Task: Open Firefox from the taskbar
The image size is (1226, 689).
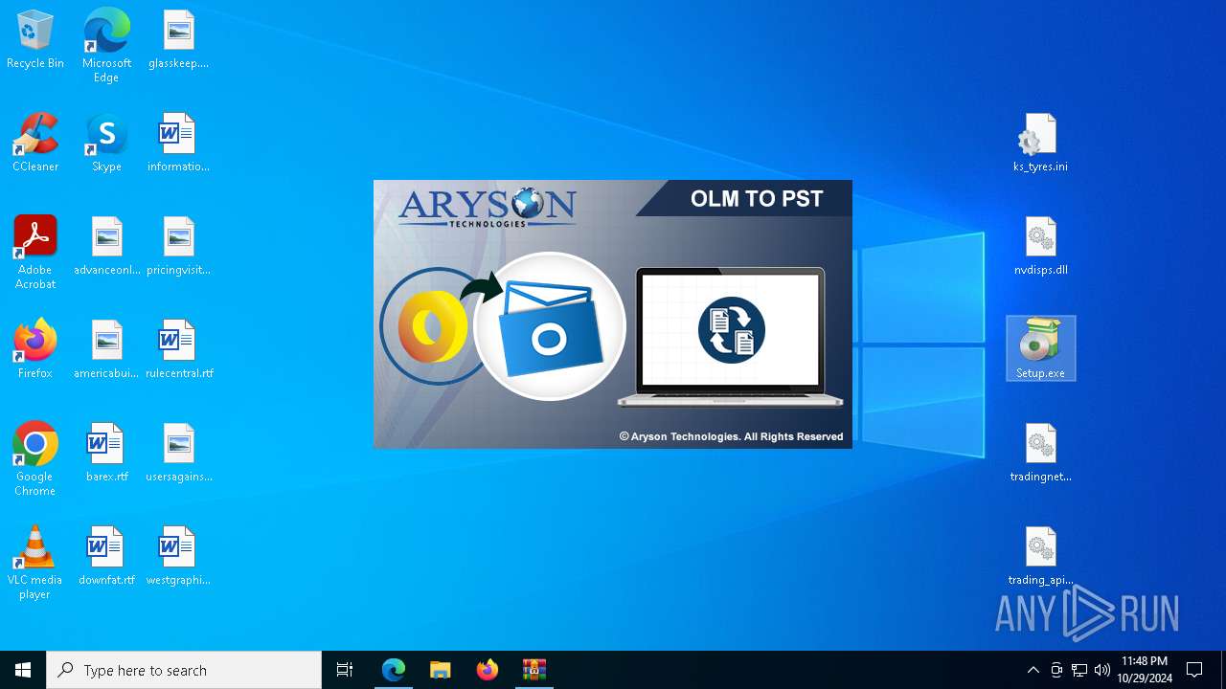Action: coord(488,670)
